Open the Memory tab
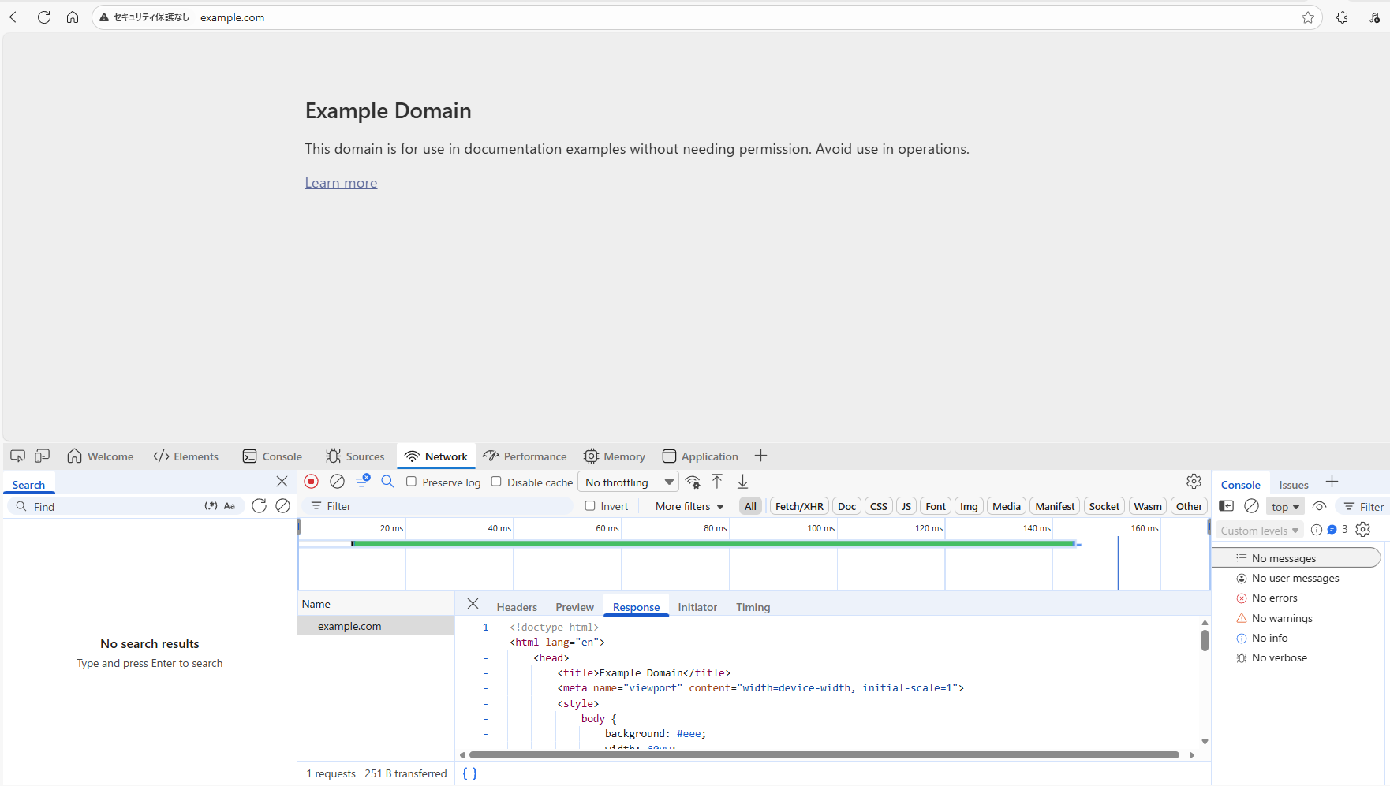This screenshot has width=1390, height=786. 615,456
